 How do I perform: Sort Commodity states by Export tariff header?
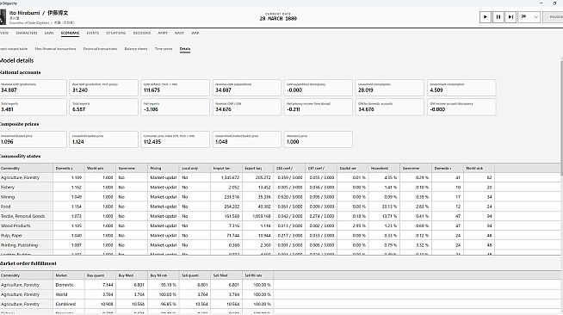(x=257, y=169)
